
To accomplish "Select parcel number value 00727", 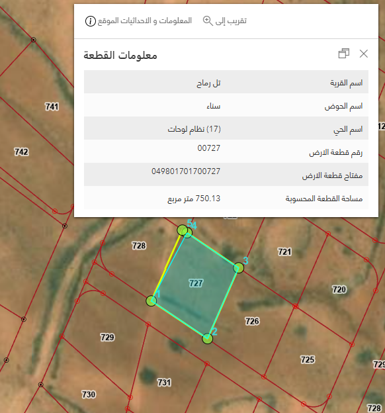I will click(209, 148).
